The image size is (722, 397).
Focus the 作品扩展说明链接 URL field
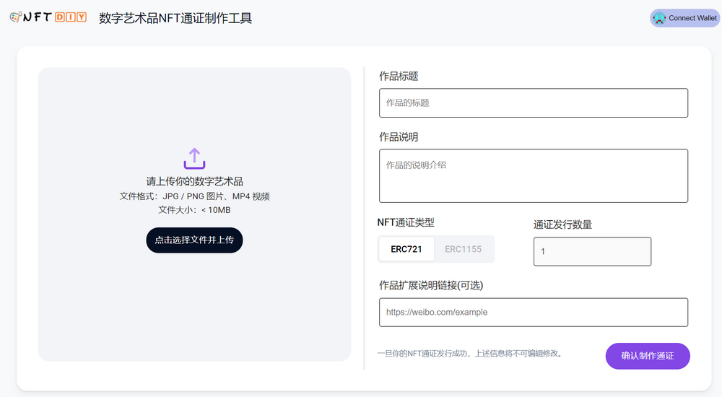pyautogui.click(x=534, y=313)
